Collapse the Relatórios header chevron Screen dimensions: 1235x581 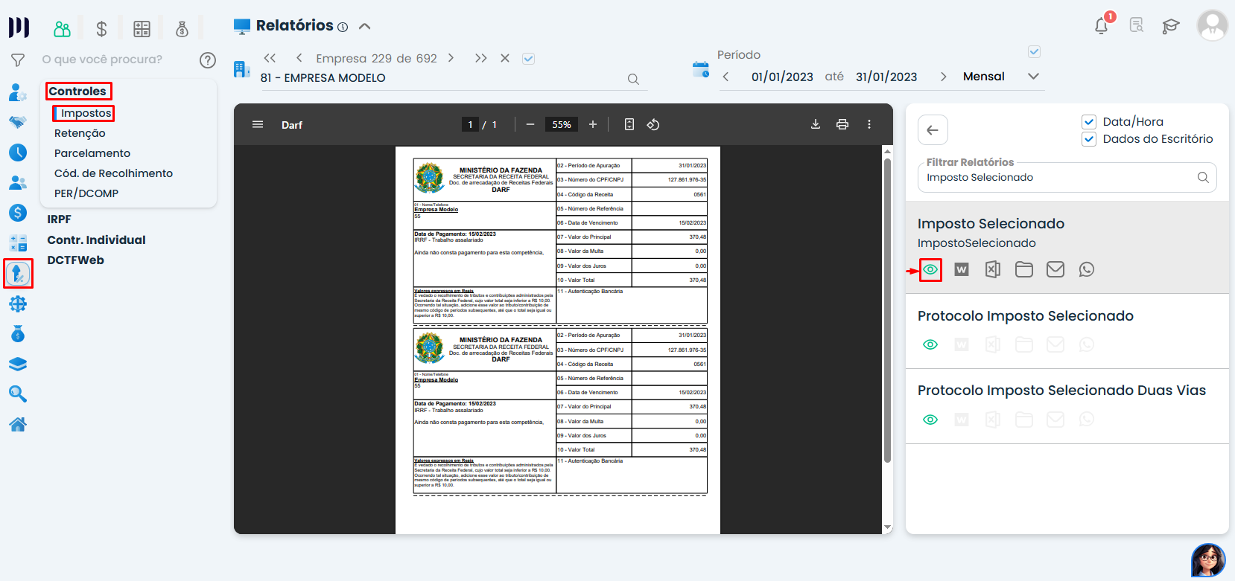(365, 26)
